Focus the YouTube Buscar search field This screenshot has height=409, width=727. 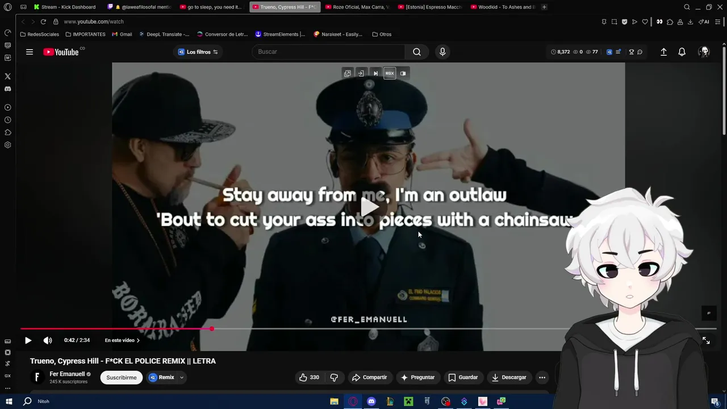[x=329, y=52]
